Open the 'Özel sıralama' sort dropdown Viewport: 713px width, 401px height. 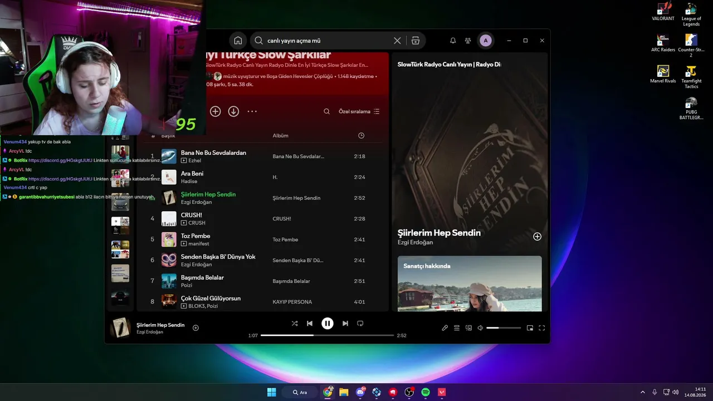[359, 111]
